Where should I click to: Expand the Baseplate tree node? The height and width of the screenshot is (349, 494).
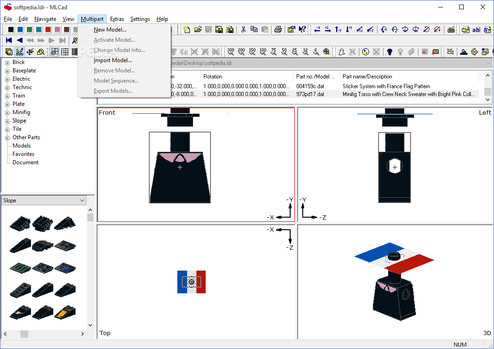pos(7,71)
